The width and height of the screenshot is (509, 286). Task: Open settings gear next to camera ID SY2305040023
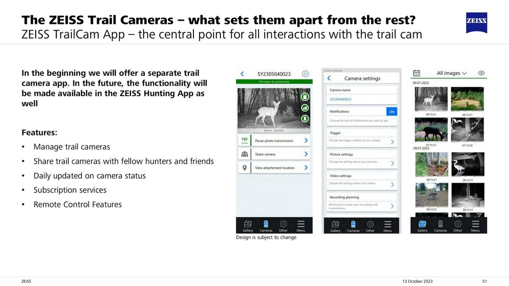click(x=305, y=74)
